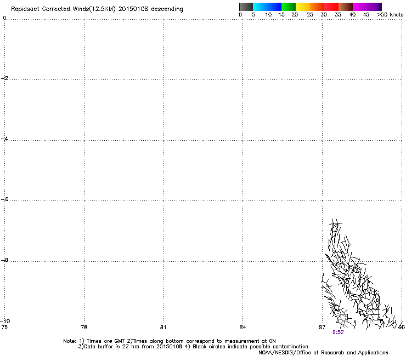Click the '20' legend scale label
406x356 pixels.
295,15
